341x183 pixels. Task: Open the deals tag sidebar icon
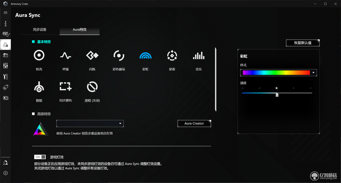[x=6, y=87]
